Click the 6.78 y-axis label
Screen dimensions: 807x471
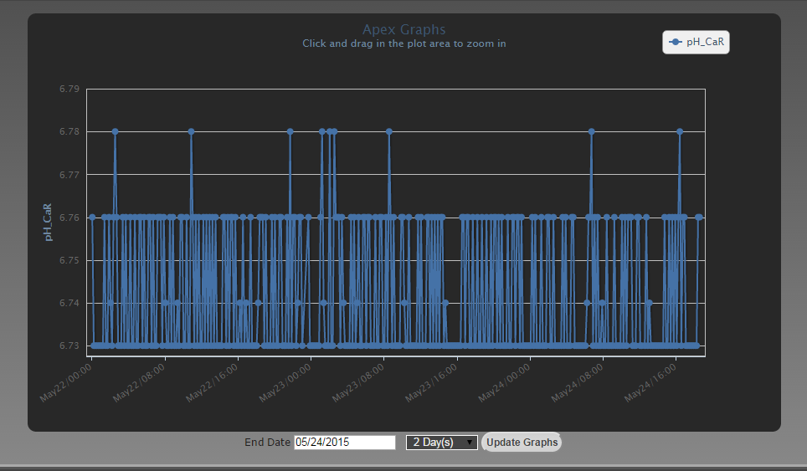click(69, 131)
